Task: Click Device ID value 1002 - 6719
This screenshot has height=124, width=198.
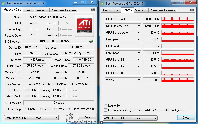Action: pos(32,47)
